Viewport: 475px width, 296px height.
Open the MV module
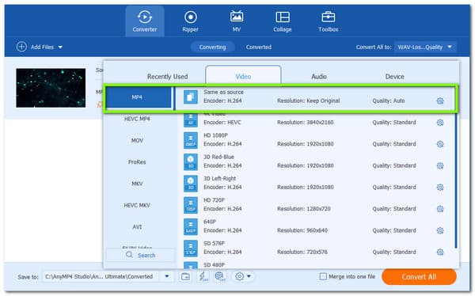point(237,21)
